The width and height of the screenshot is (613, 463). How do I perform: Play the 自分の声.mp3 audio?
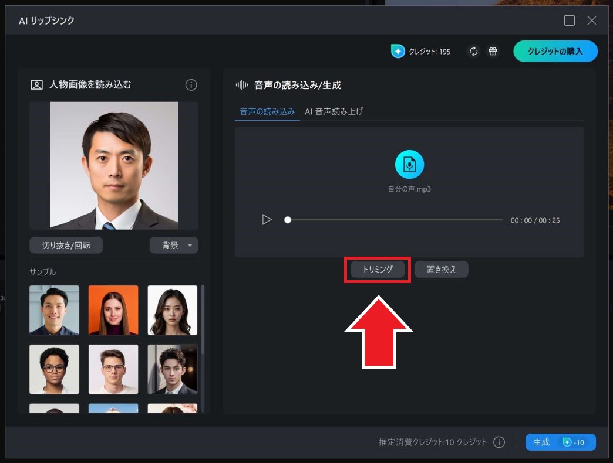tap(267, 220)
